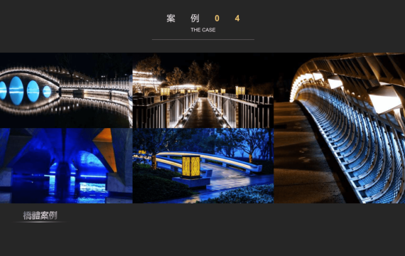Click the boardwalk path center in lantern photo
Viewport: 405px width, 256px height.
pos(203,113)
